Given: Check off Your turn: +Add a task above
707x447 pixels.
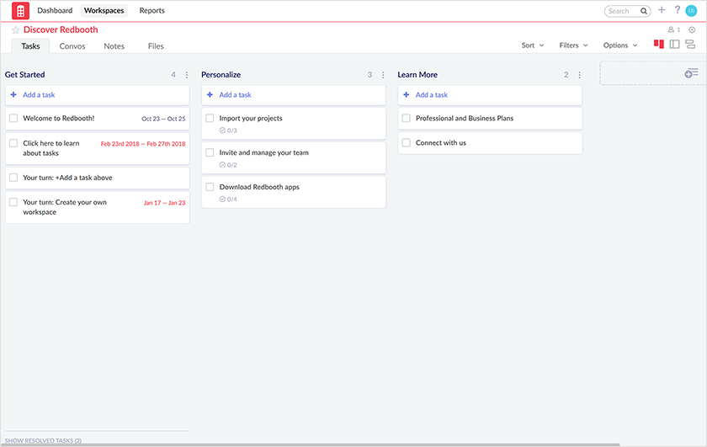Looking at the screenshot, I should (13, 178).
